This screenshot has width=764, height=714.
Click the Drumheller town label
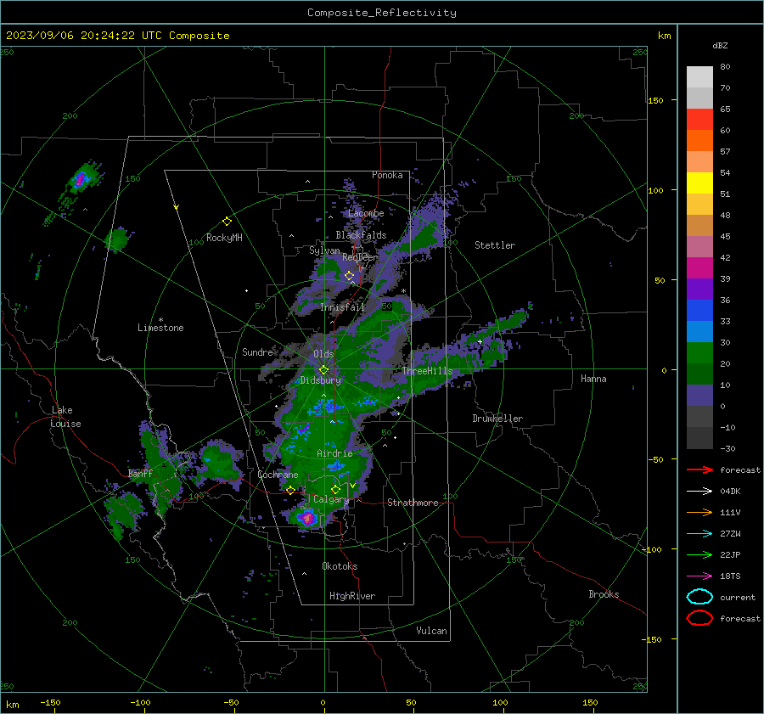coord(497,419)
